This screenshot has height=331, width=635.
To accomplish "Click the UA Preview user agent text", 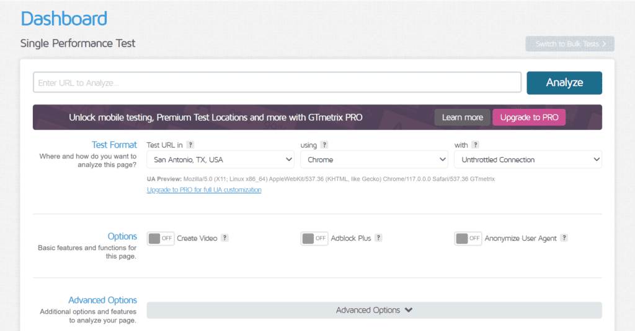I will coord(321,179).
